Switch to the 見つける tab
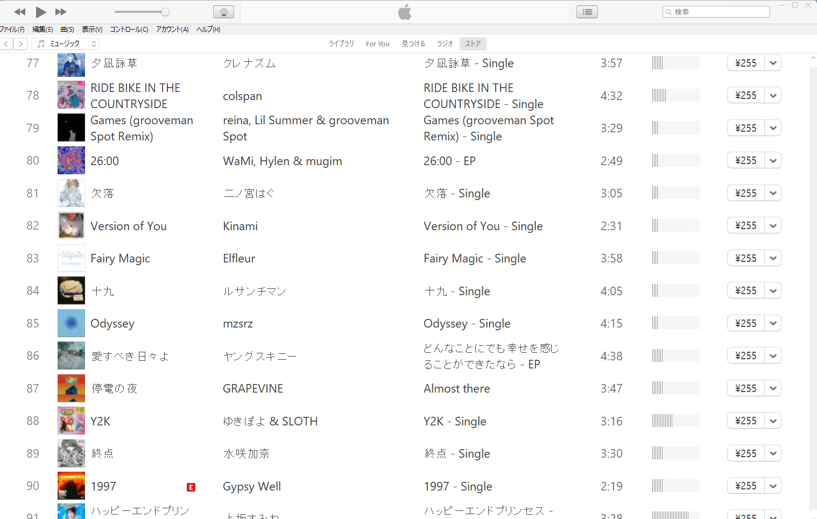 click(413, 44)
